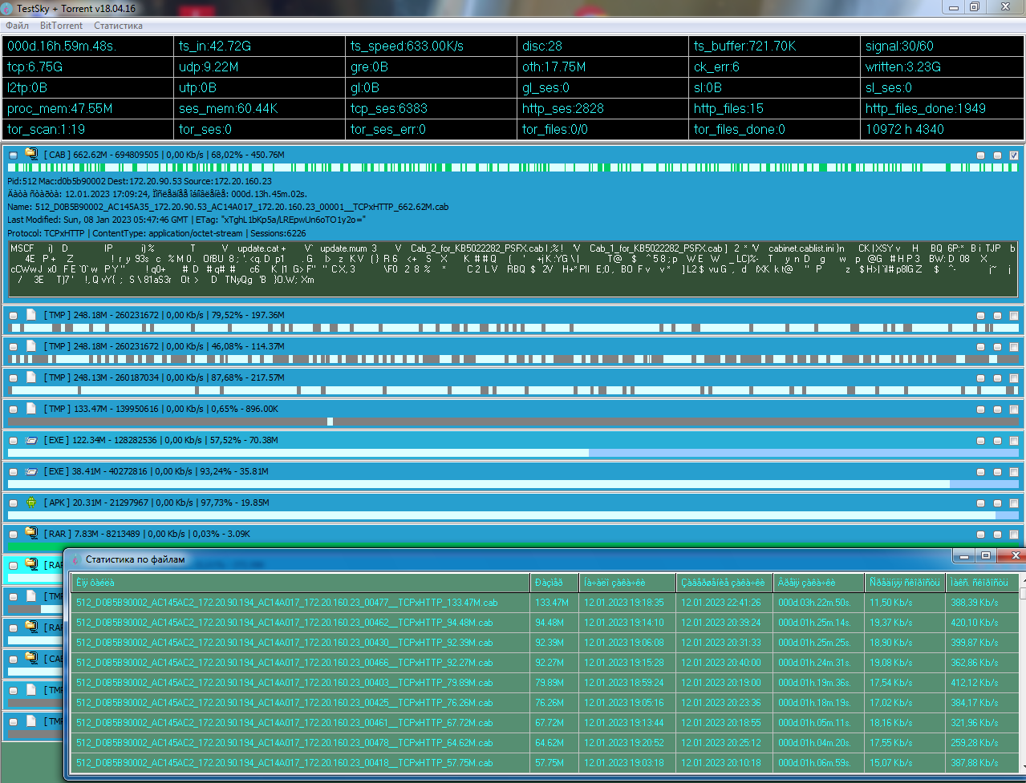This screenshot has width=1026, height=783.
Task: Expand the TMP 46,08% row details
Action: tap(13, 347)
